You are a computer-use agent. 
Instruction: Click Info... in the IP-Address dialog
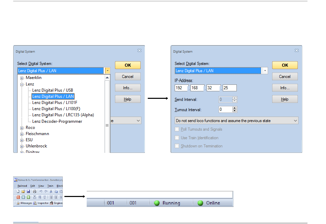tap(285, 88)
